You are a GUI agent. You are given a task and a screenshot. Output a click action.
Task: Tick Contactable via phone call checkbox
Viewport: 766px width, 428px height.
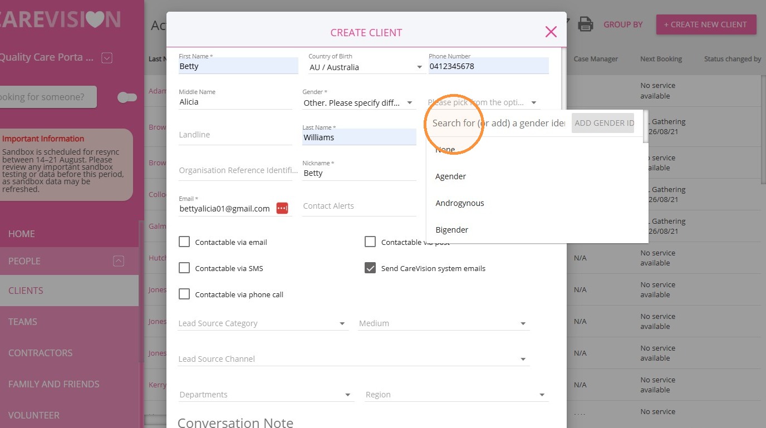184,294
